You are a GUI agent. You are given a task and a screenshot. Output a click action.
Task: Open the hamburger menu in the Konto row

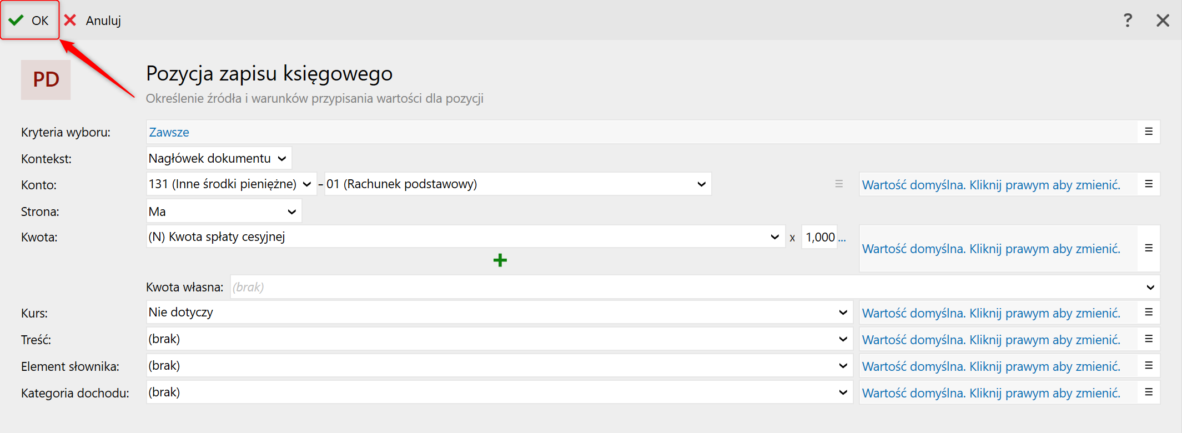click(x=1148, y=184)
